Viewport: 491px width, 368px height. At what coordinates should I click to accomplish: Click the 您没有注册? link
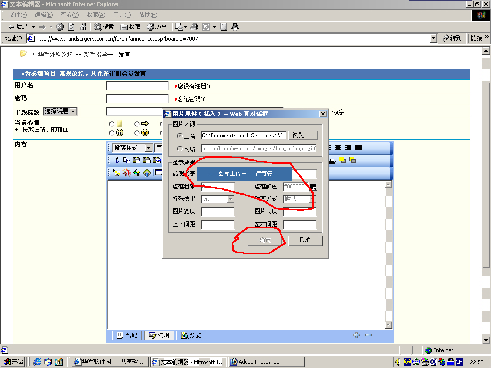(194, 86)
